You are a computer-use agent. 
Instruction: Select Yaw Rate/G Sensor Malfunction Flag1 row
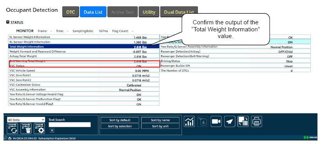point(84,99)
